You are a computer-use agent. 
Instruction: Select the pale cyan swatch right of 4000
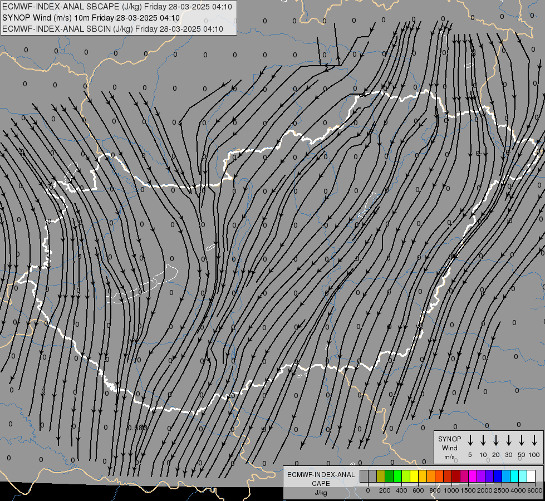click(522, 476)
